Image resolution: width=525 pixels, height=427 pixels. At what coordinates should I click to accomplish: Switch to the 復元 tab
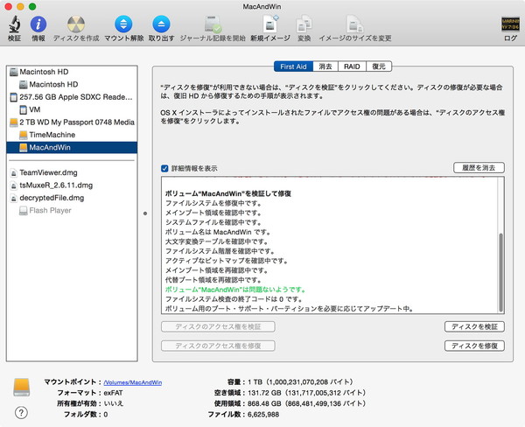tap(379, 66)
